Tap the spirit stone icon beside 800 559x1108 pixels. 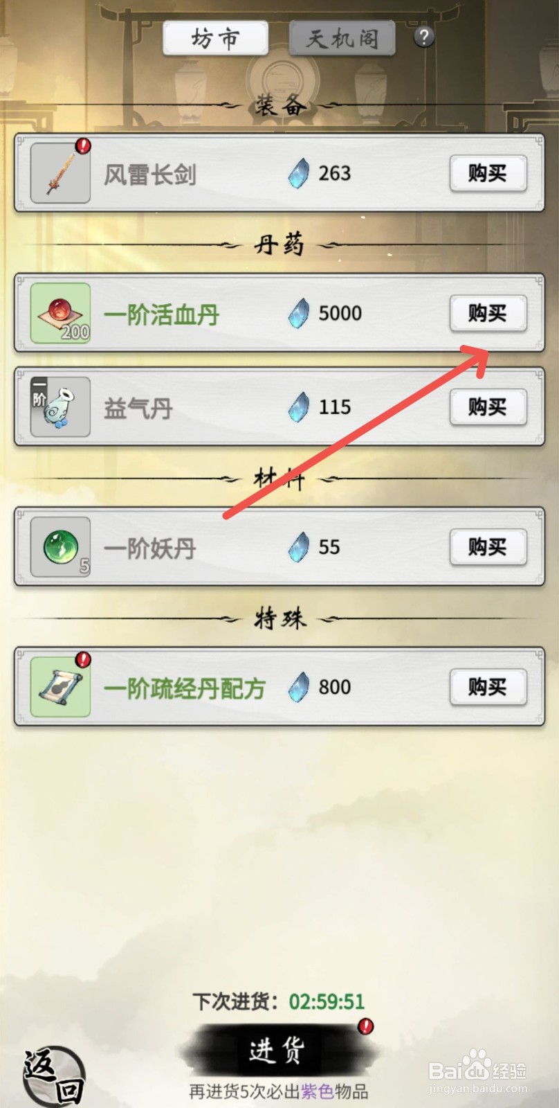point(299,687)
